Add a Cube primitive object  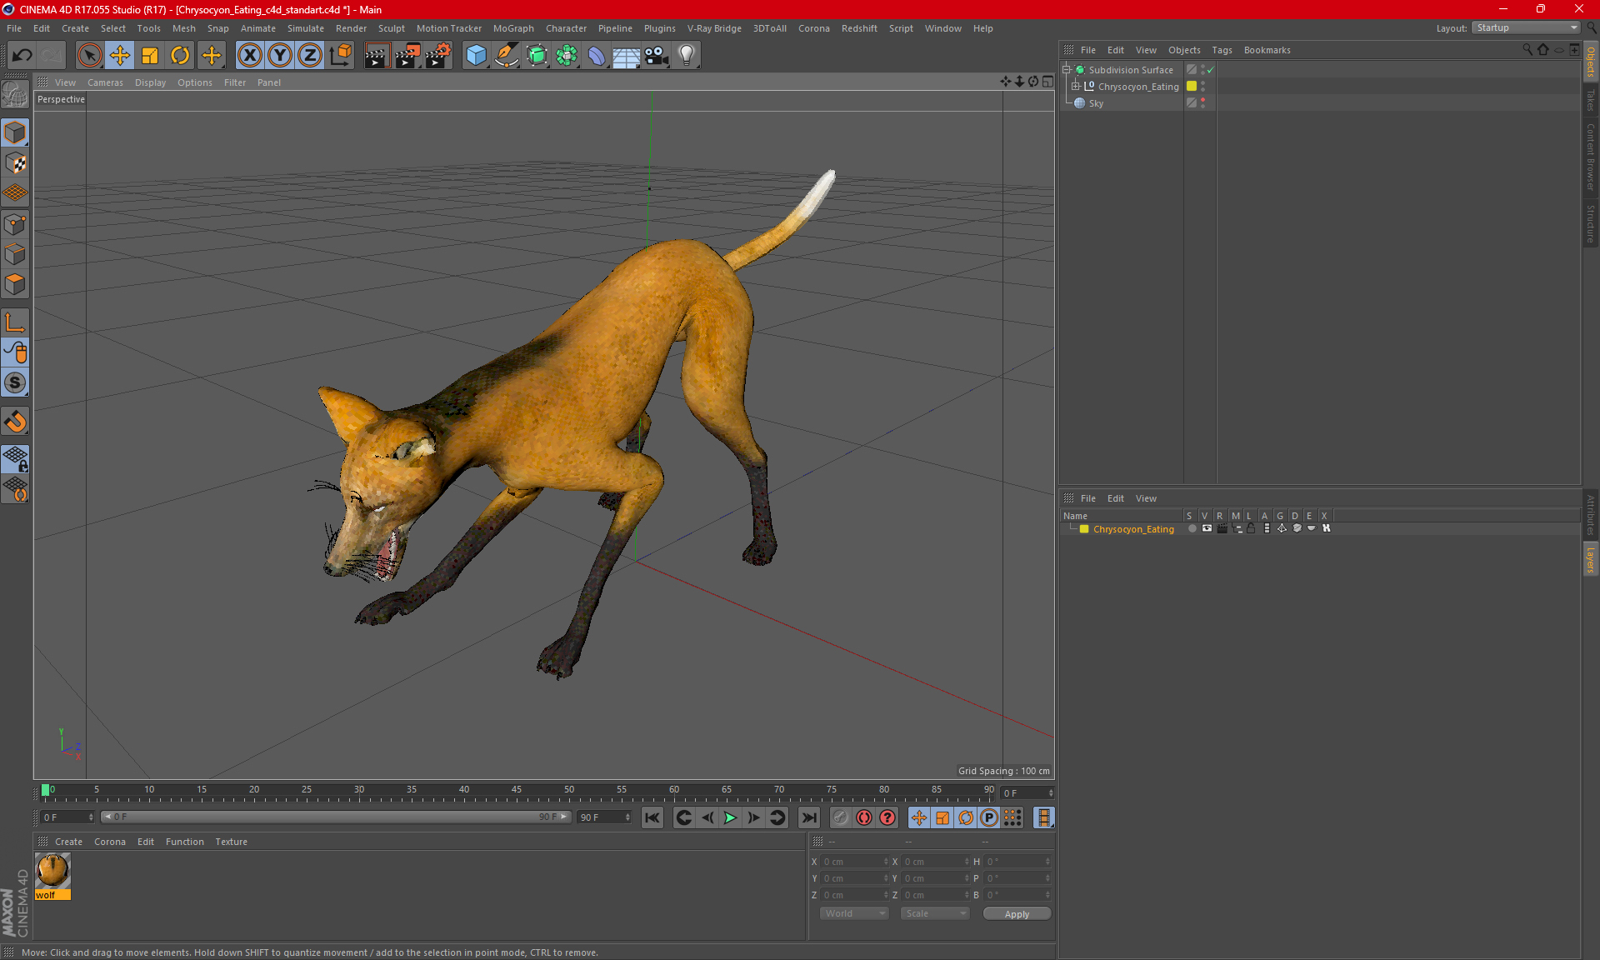(476, 55)
